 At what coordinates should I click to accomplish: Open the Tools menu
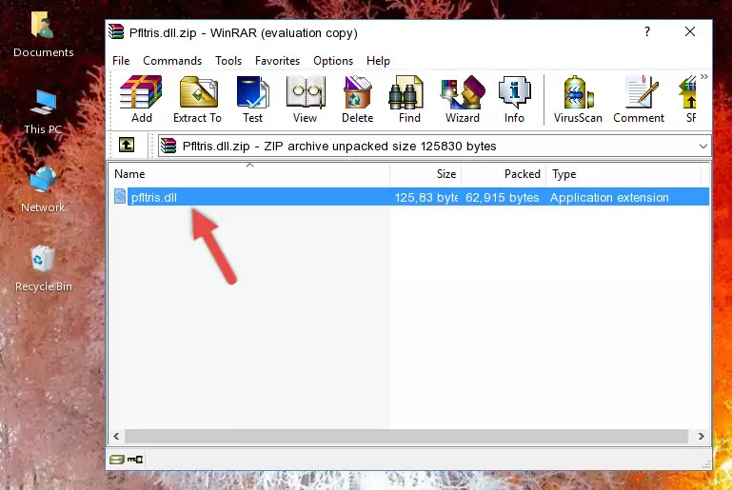point(228,61)
